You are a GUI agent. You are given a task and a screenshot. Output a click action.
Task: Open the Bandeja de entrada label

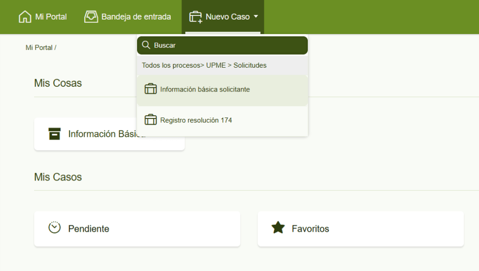tap(136, 17)
